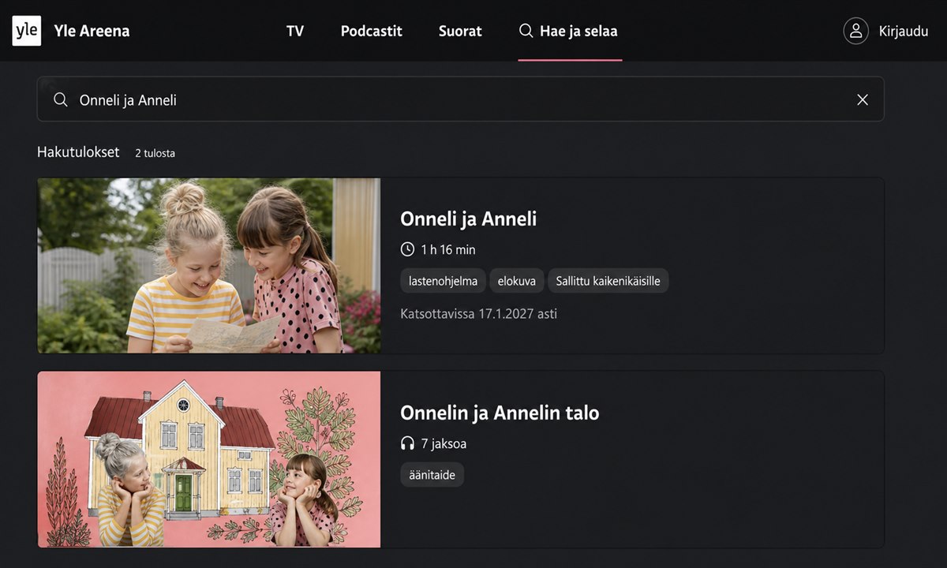Image resolution: width=947 pixels, height=568 pixels.
Task: Click the Hakutulokset heading
Action: point(78,152)
